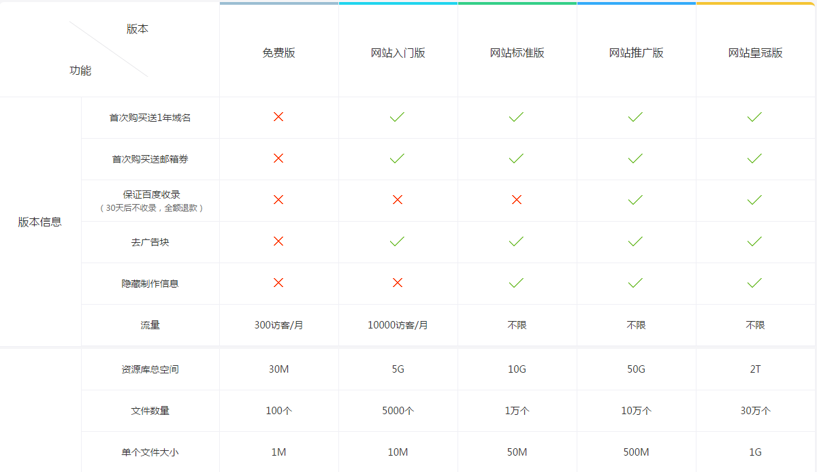
Task: Click checkmark for 网站推广版 保证百度收录
Action: 636,200
